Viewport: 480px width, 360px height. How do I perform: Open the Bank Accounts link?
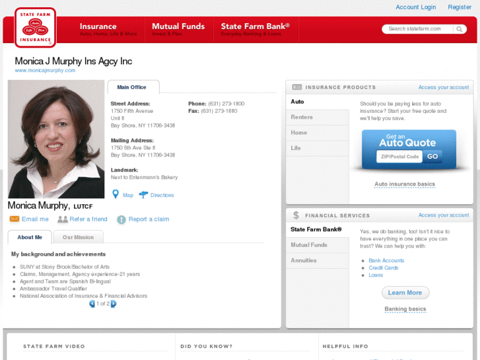[386, 260]
